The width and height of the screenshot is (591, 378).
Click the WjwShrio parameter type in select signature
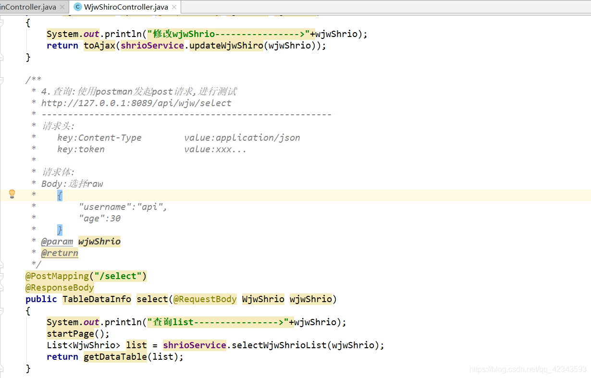[263, 299]
